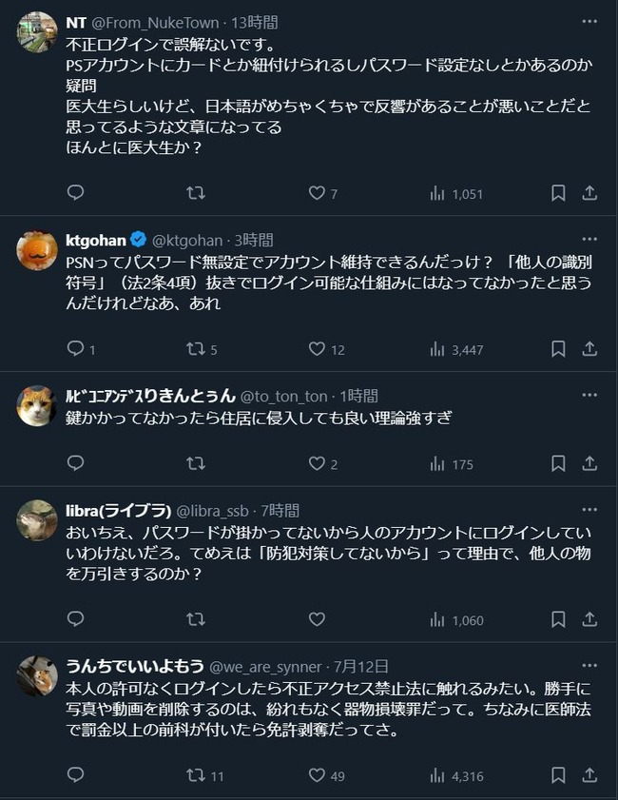
Task: Open the 13時間 timestamp on NT tweet
Action: (255, 23)
